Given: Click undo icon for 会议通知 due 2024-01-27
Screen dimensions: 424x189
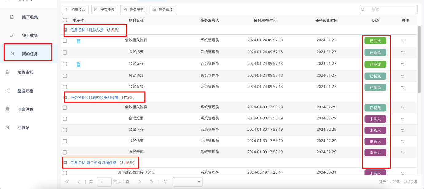Looking at the screenshot, I should coord(403,76).
